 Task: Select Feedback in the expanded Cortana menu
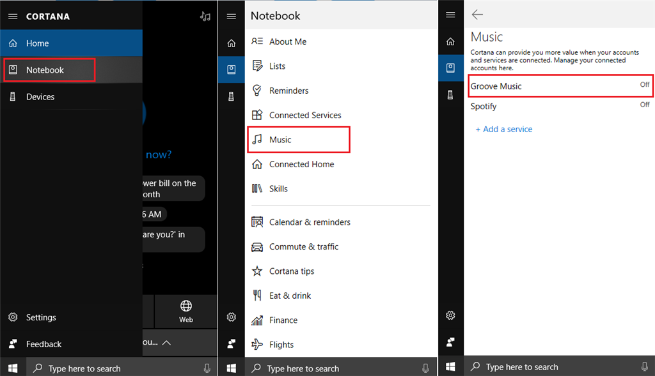[x=71, y=344]
